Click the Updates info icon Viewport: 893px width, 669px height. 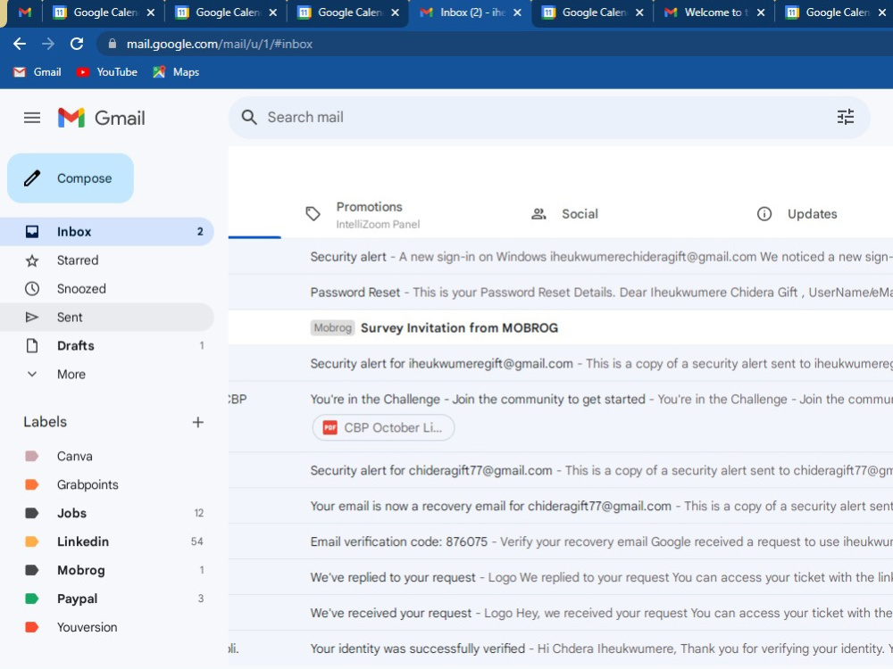764,214
